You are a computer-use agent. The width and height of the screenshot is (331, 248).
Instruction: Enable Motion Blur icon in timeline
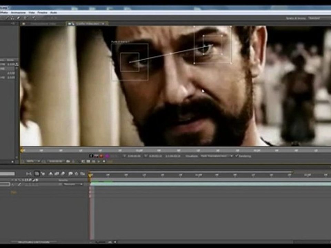point(63,174)
